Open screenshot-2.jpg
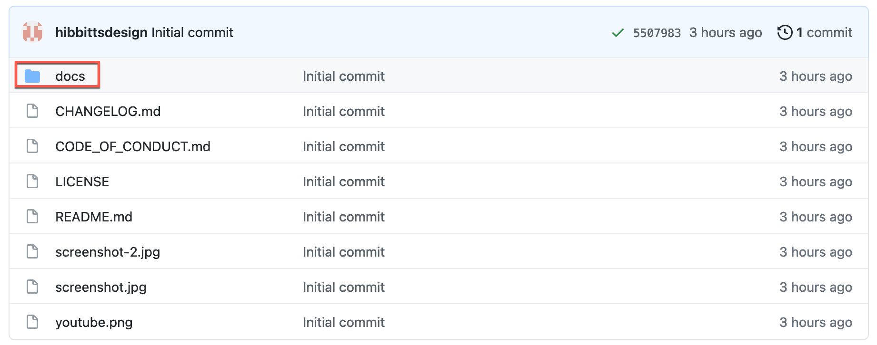877x345 pixels. (x=107, y=251)
